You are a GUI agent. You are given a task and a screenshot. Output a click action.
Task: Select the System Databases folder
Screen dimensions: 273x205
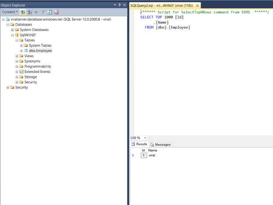click(34, 30)
